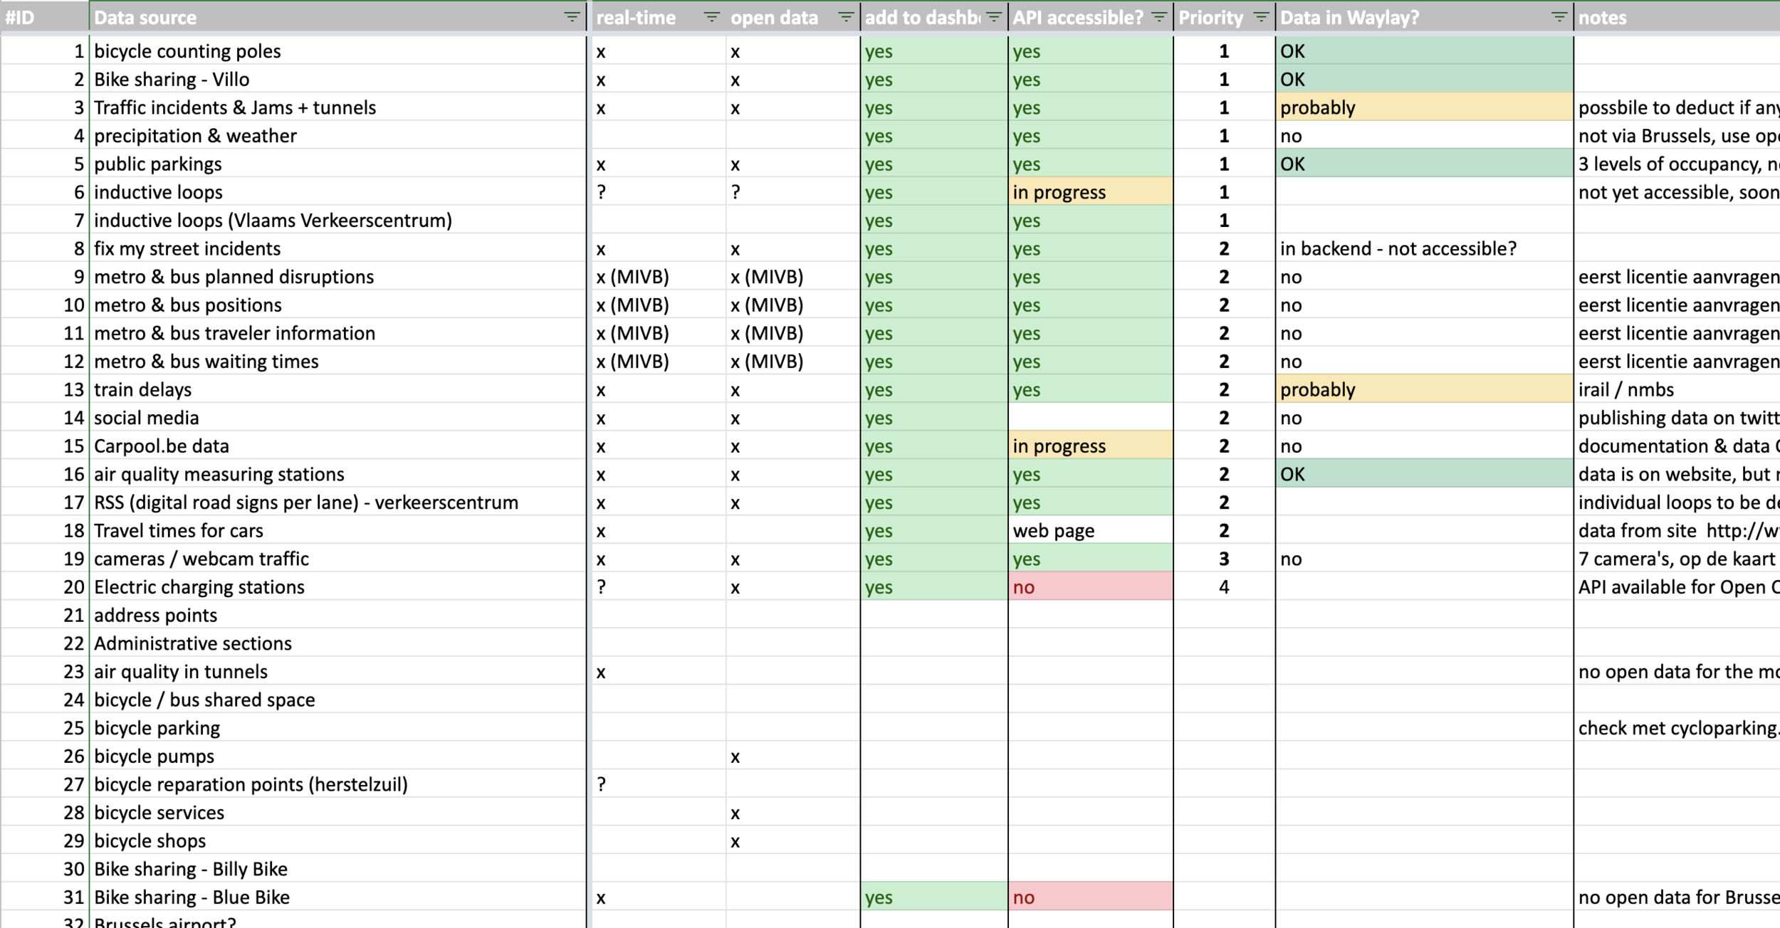Open filter icon on Data in Waylay column
Viewport: 1780px width, 928px height.
(x=1559, y=17)
